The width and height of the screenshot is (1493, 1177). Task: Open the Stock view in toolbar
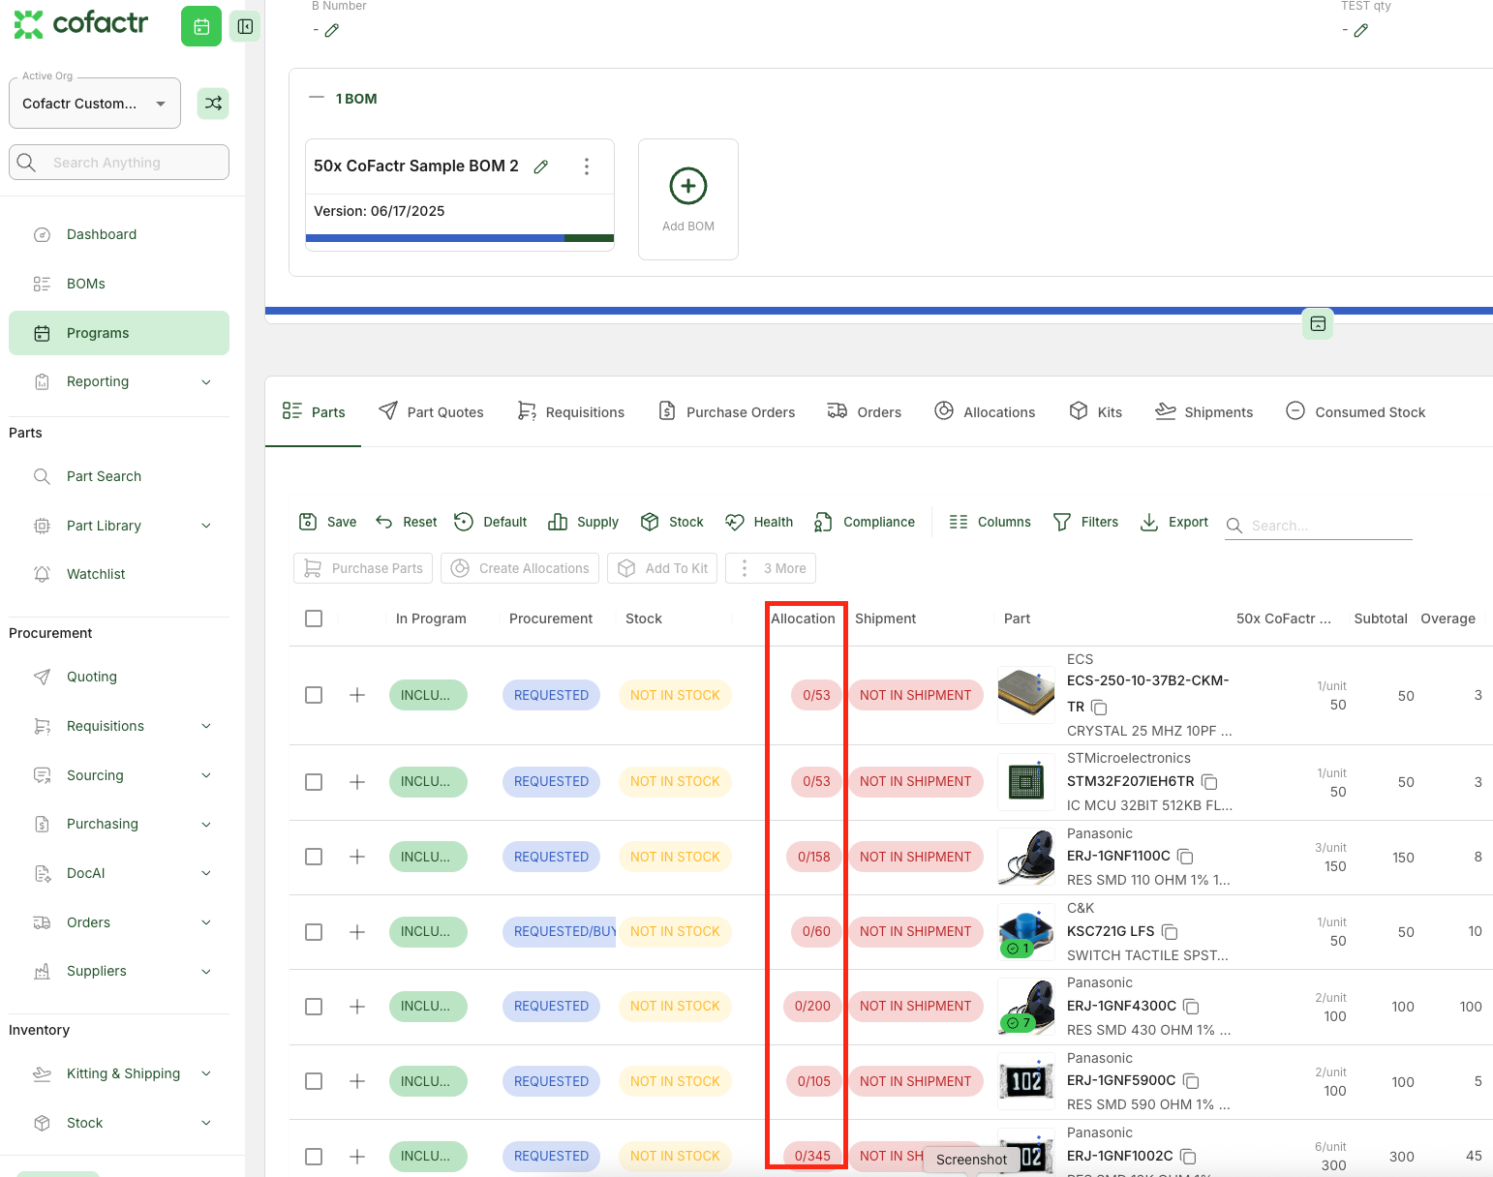click(672, 522)
